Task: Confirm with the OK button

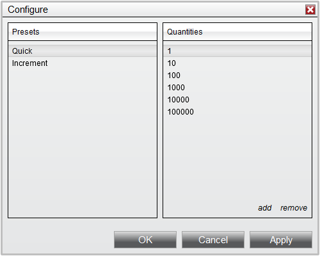Action: pos(145,240)
